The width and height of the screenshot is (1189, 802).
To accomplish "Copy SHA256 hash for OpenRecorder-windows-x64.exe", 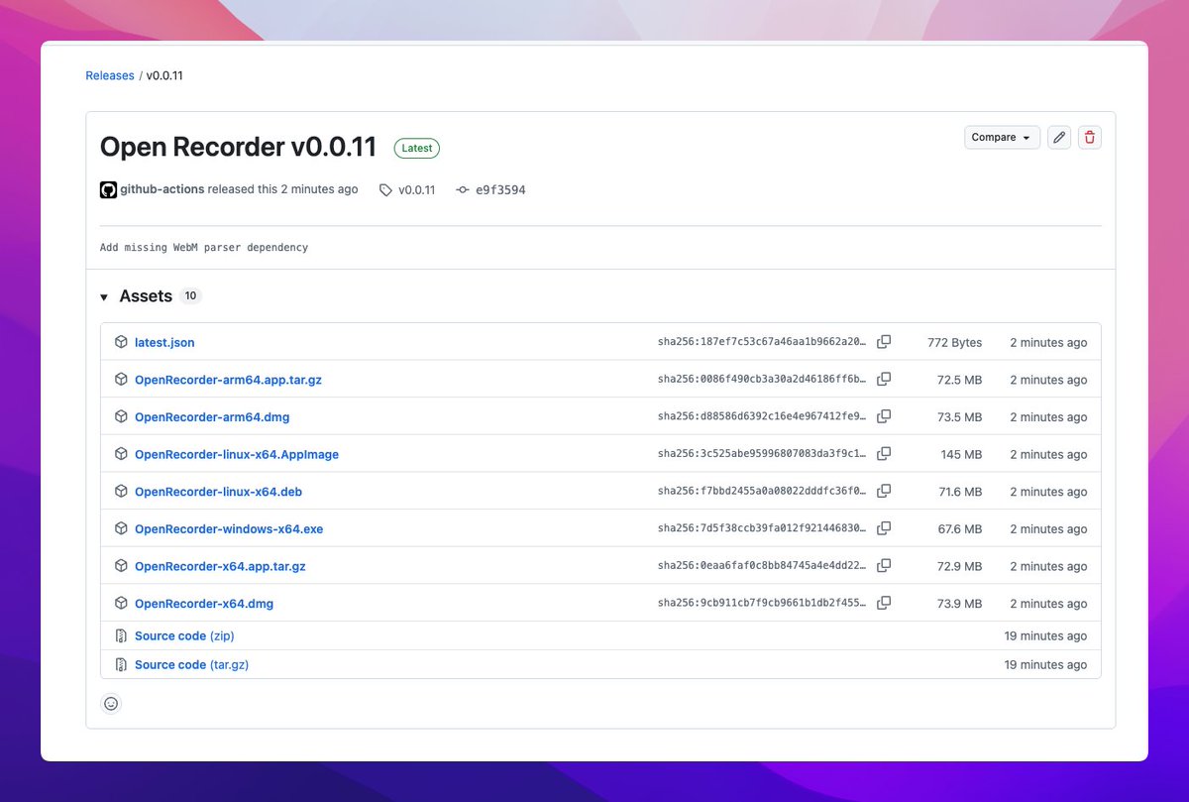I will (x=884, y=528).
